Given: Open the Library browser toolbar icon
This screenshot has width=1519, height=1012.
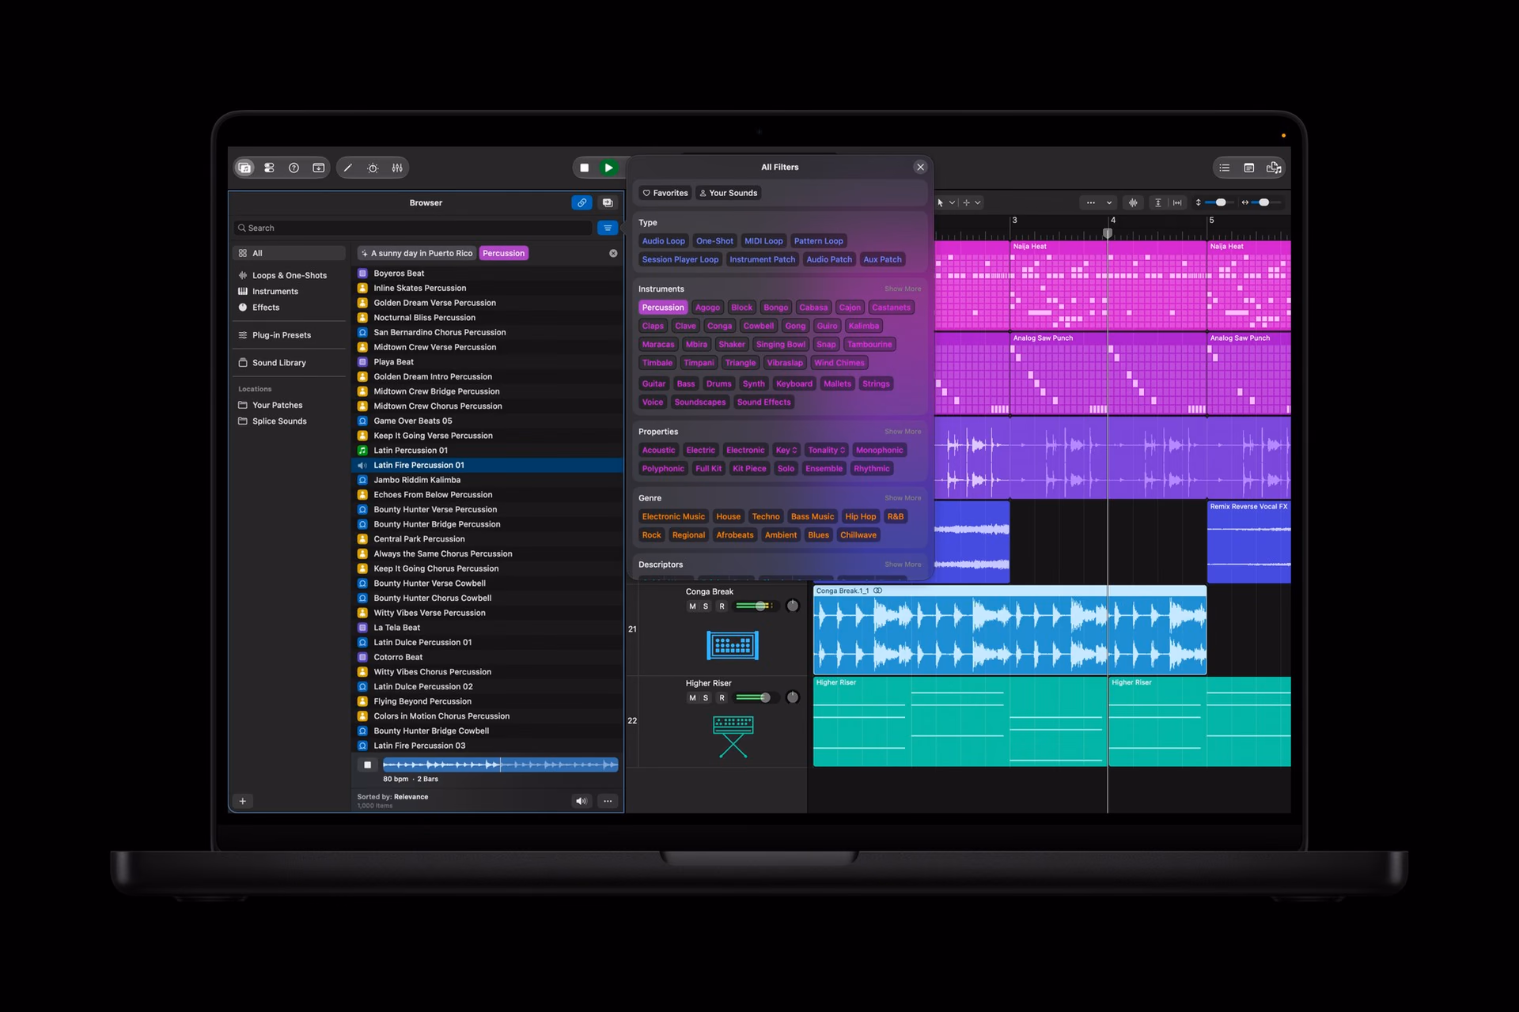Looking at the screenshot, I should [x=244, y=168].
